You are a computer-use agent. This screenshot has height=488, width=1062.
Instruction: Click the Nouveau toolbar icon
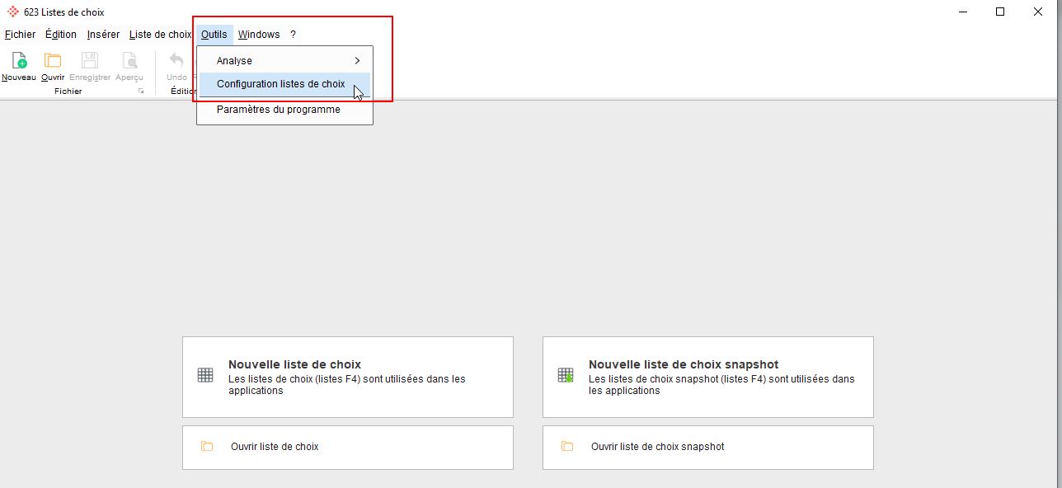coord(18,61)
